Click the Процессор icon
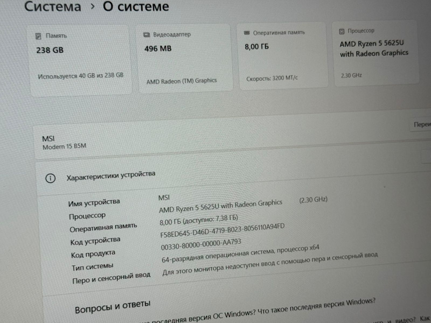 pyautogui.click(x=342, y=32)
